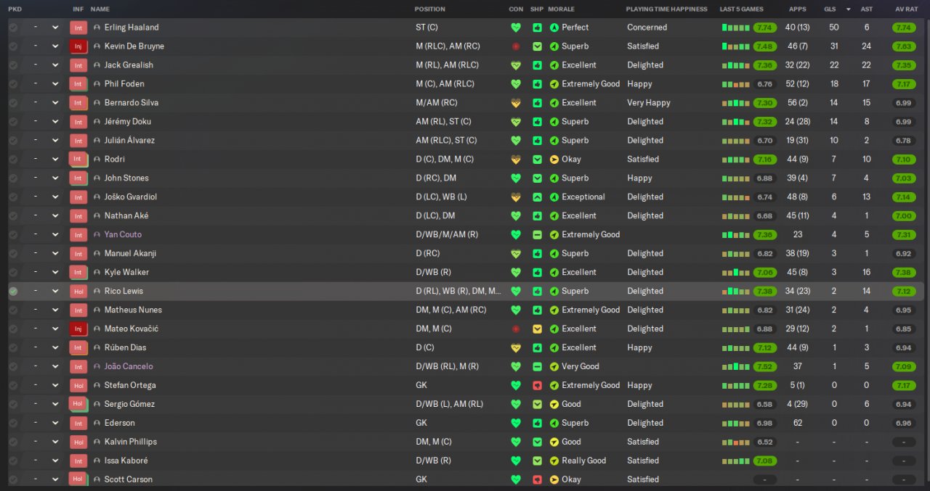Screen dimensions: 930x491
Task: Click Kyle Walker's 7.38 average rating badge
Action: [x=904, y=273]
